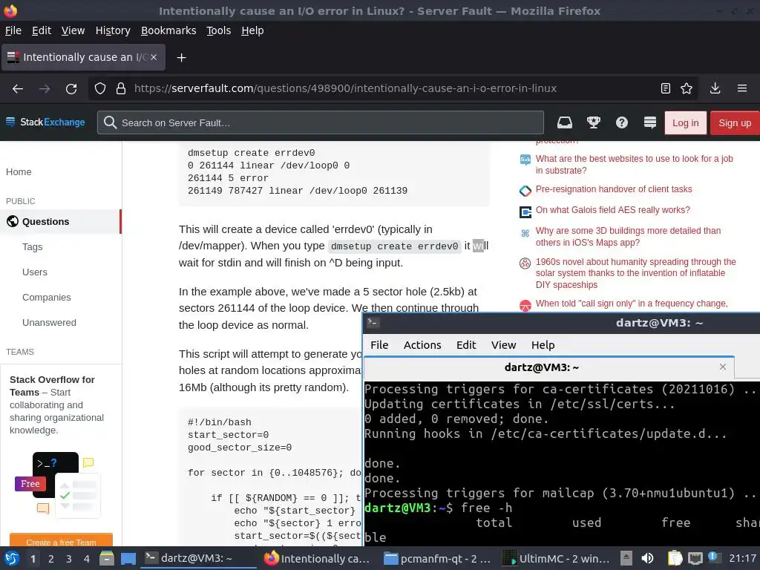Open 'On what Galois field AES' link
760x570 pixels.
[612, 210]
